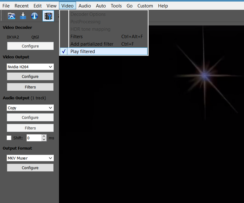Viewport: 244px width, 203px height.
Task: Open the Audio menu
Action: click(85, 6)
